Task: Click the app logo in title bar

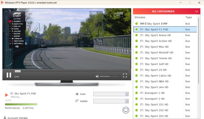Action: click(2, 2)
